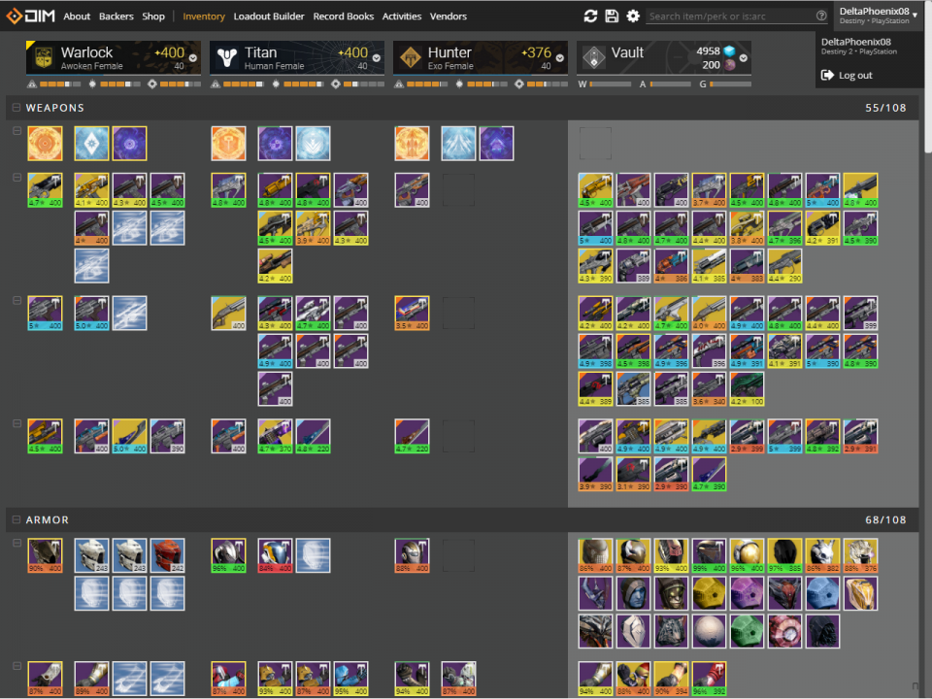Image resolution: width=932 pixels, height=699 pixels.
Task: Open the Hunter character dropdown arrow
Action: (x=560, y=58)
